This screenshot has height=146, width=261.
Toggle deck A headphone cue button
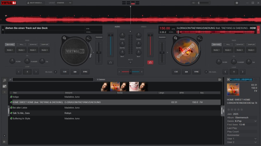pos(110,62)
